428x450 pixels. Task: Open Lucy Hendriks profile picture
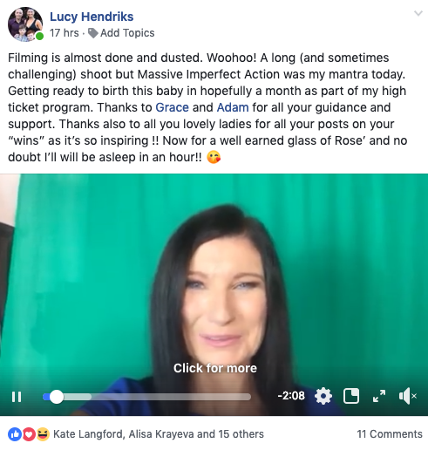[x=25, y=24]
